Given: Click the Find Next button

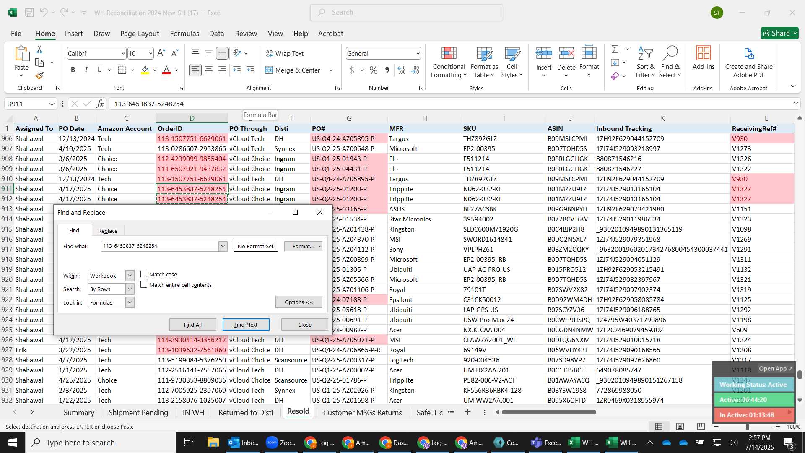Looking at the screenshot, I should [x=246, y=325].
